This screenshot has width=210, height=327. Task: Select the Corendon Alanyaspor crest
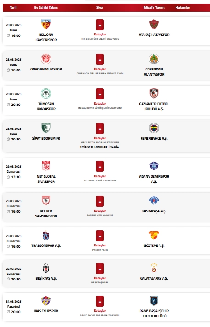click(154, 59)
